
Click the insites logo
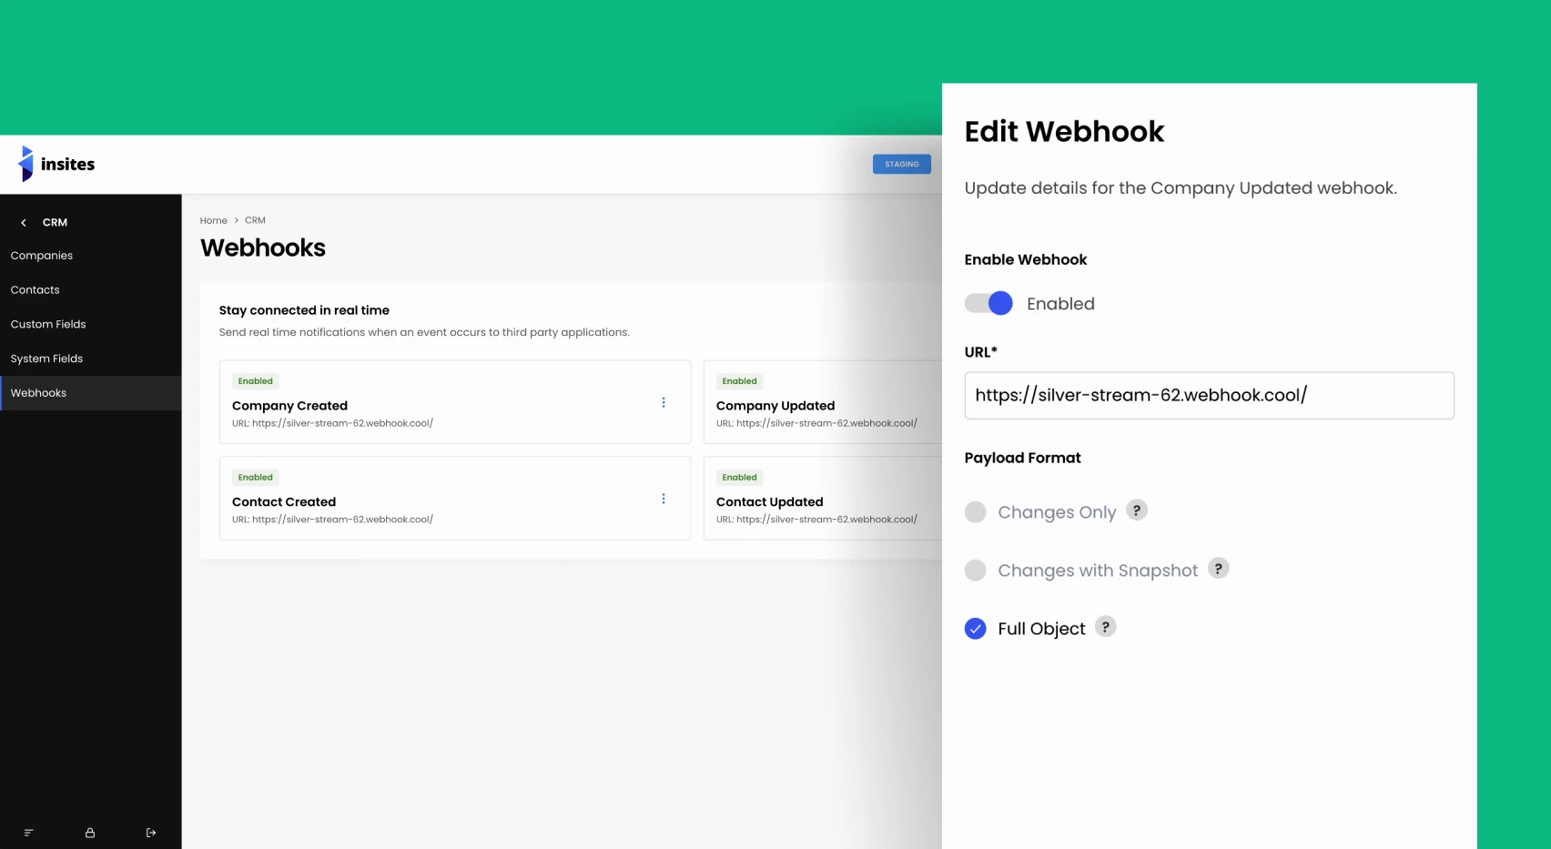(x=56, y=164)
